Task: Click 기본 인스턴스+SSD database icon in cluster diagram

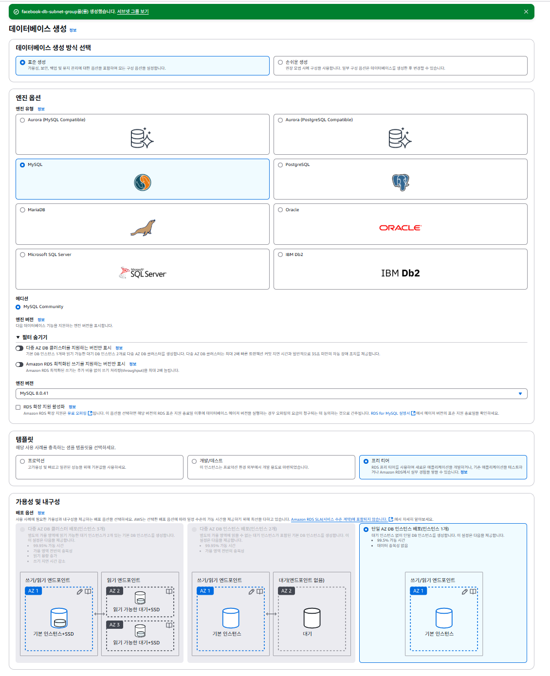Action: coord(59,618)
